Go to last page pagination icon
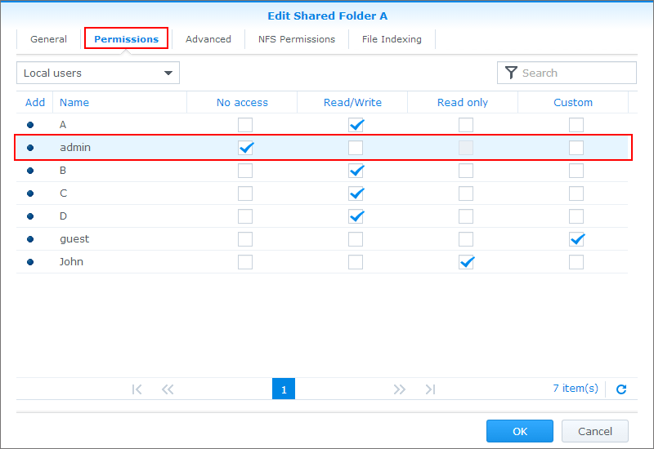 click(x=430, y=389)
